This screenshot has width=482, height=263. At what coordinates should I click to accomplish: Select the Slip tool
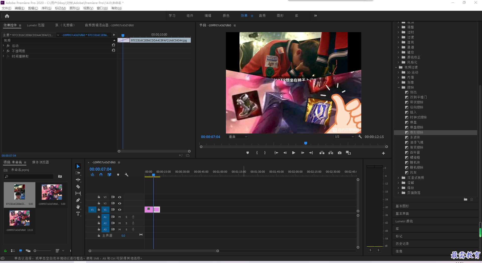(78, 193)
